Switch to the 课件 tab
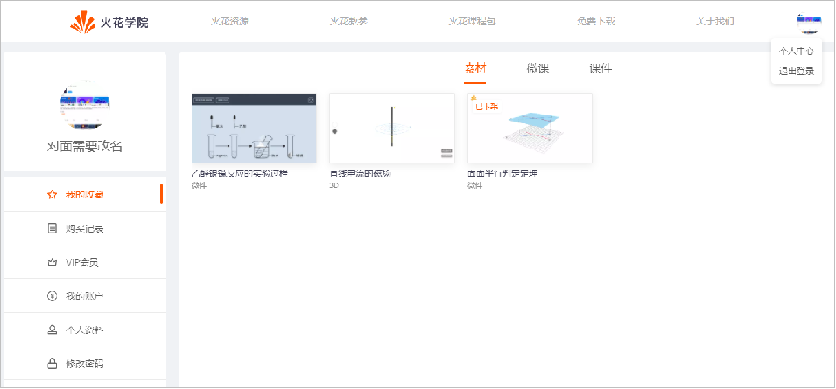Screen dimensions: 836x389 601,68
